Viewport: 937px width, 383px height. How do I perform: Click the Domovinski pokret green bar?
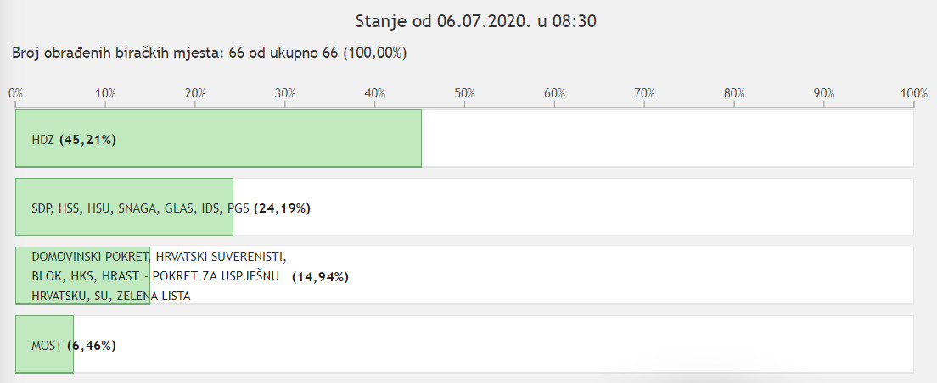tap(82, 275)
